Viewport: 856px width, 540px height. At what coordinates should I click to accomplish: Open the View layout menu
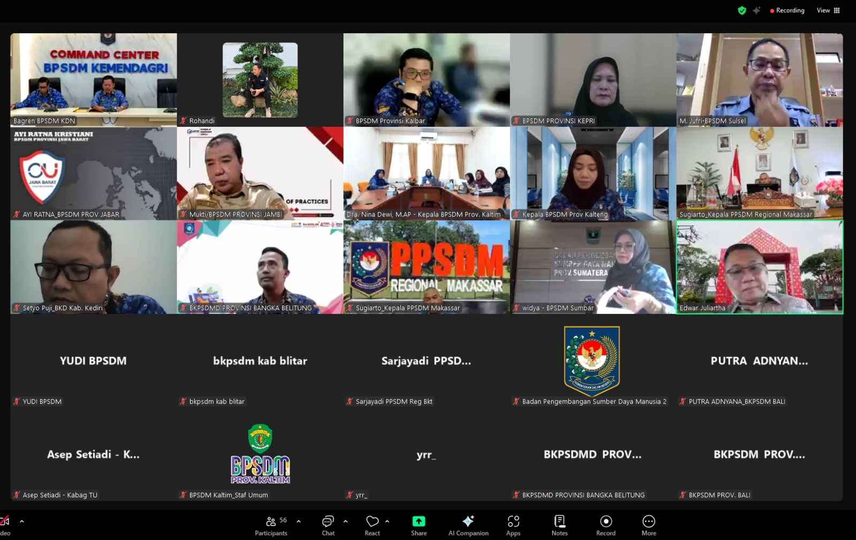click(828, 10)
